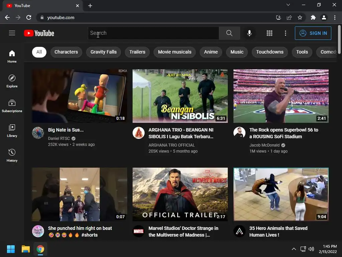Click Chrome icon in taskbar

click(x=40, y=249)
